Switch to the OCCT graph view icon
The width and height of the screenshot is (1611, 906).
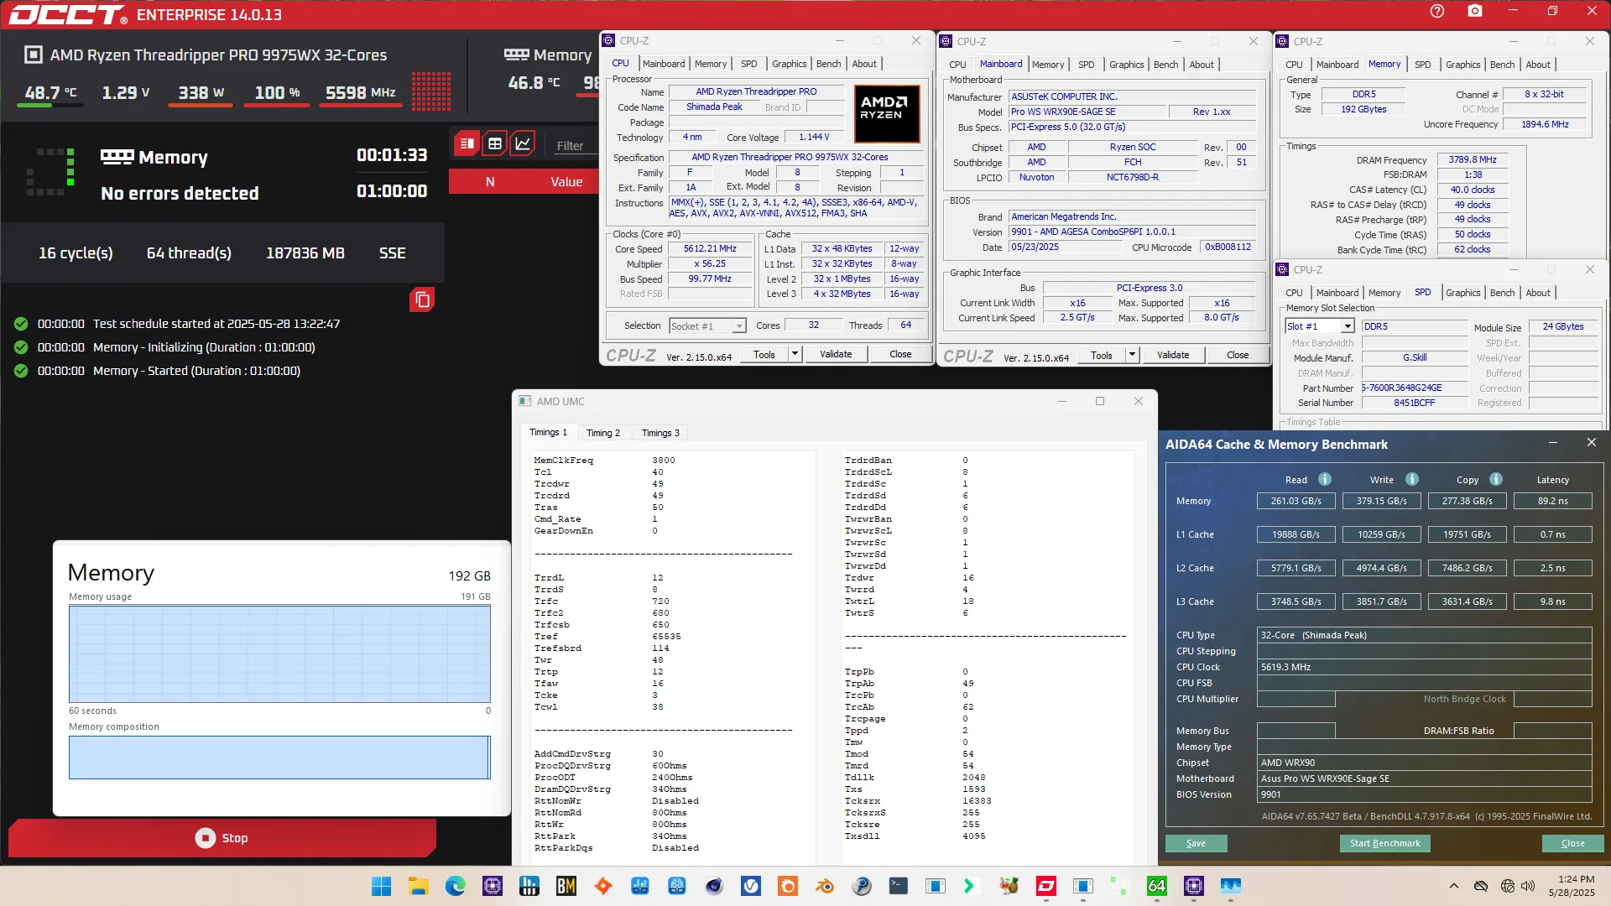[523, 143]
